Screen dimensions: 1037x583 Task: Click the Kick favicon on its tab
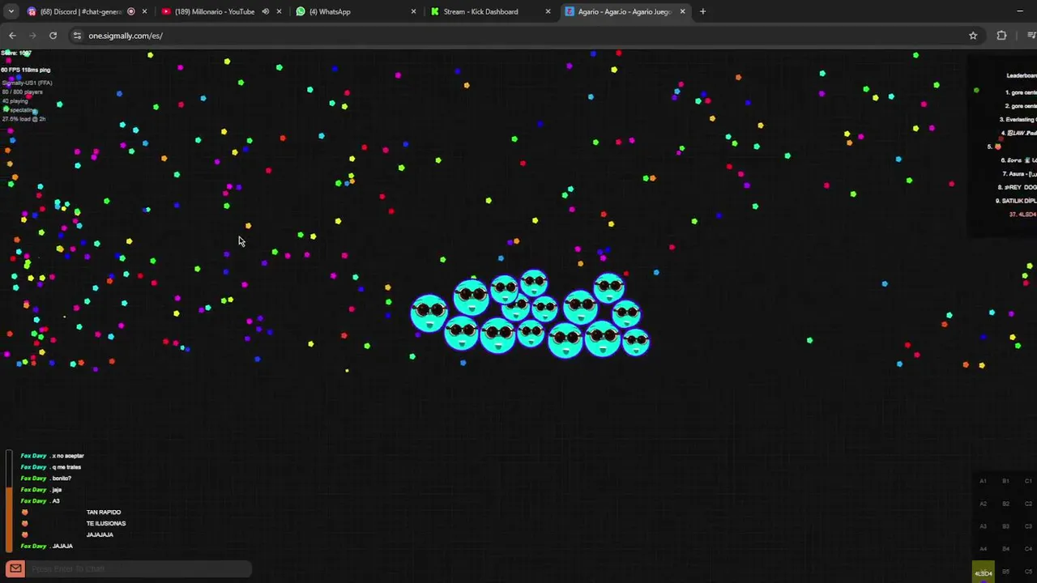[x=435, y=11]
